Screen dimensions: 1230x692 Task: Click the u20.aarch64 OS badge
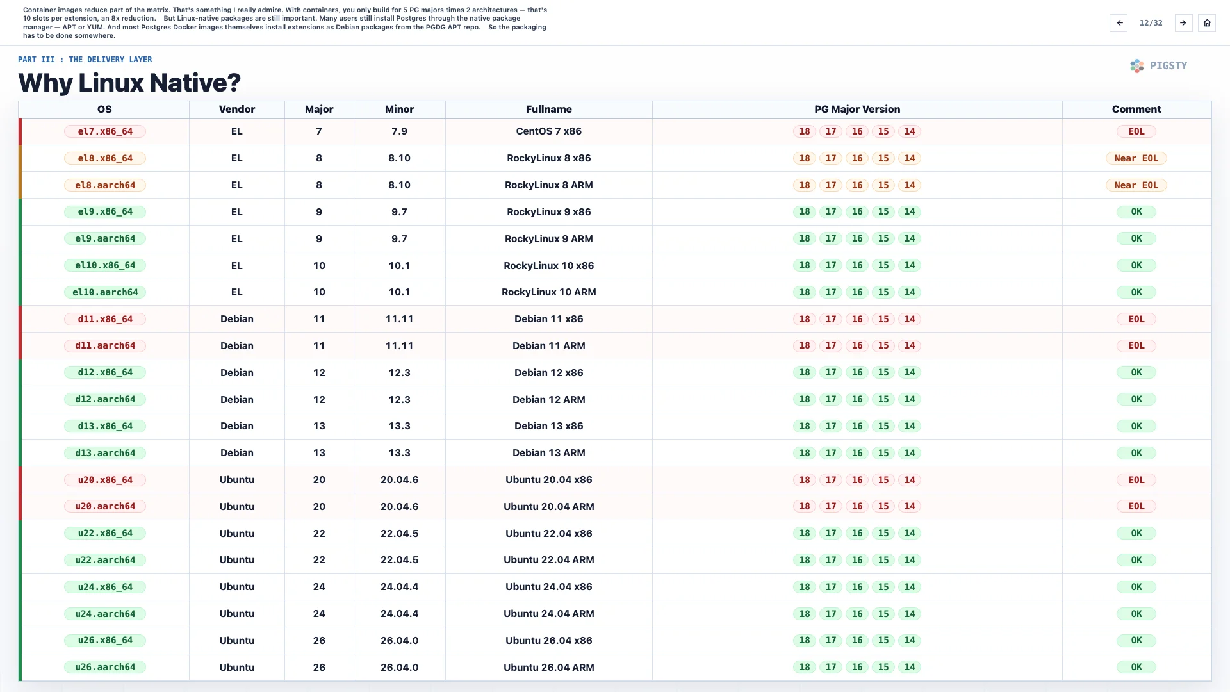click(x=105, y=506)
